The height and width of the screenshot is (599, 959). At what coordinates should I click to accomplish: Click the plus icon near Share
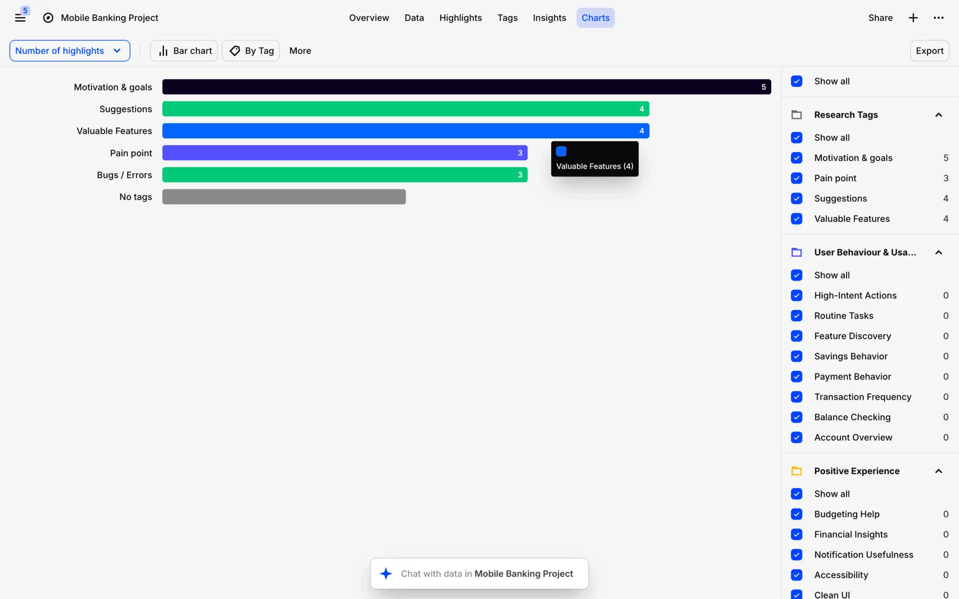913,18
